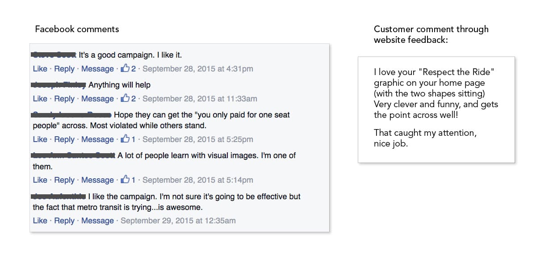Like the "only paid for one seat" comment

pos(40,139)
